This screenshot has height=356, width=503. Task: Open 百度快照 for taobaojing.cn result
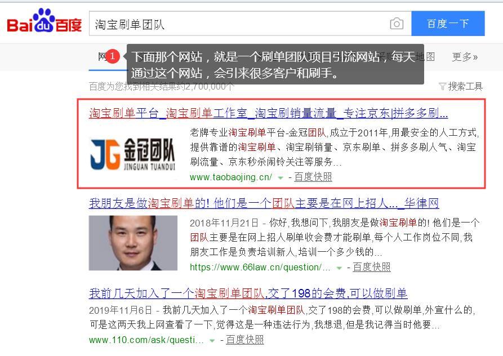point(313,177)
